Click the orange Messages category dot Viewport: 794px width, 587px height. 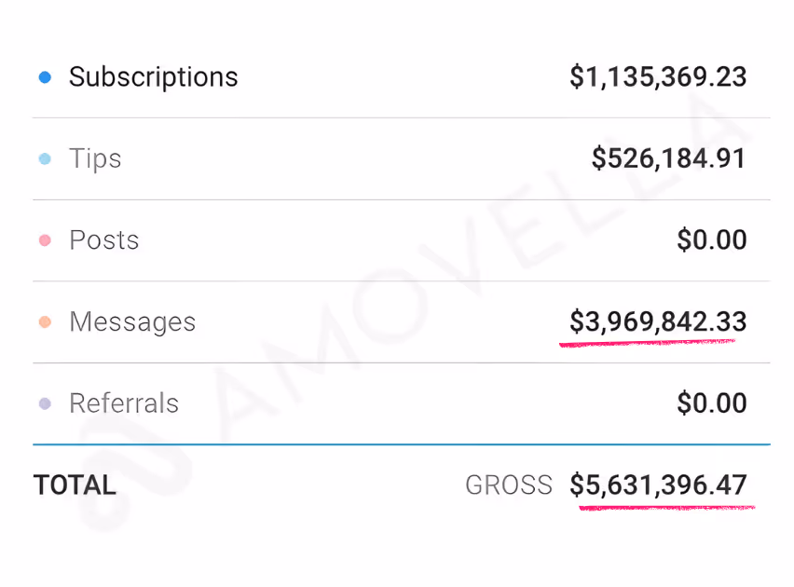(x=45, y=321)
